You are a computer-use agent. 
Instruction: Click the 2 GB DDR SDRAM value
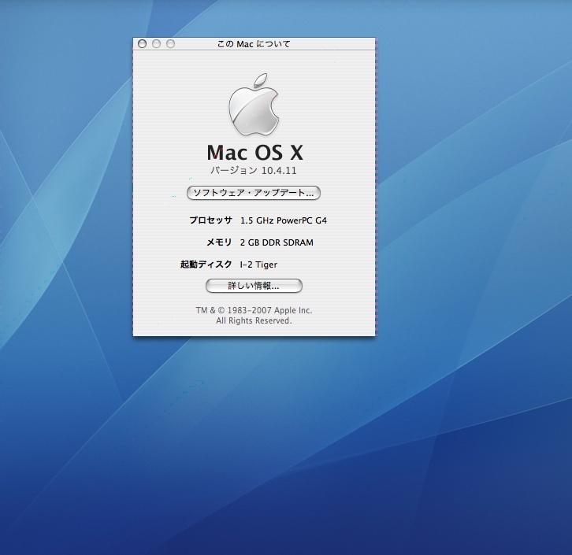pos(277,242)
